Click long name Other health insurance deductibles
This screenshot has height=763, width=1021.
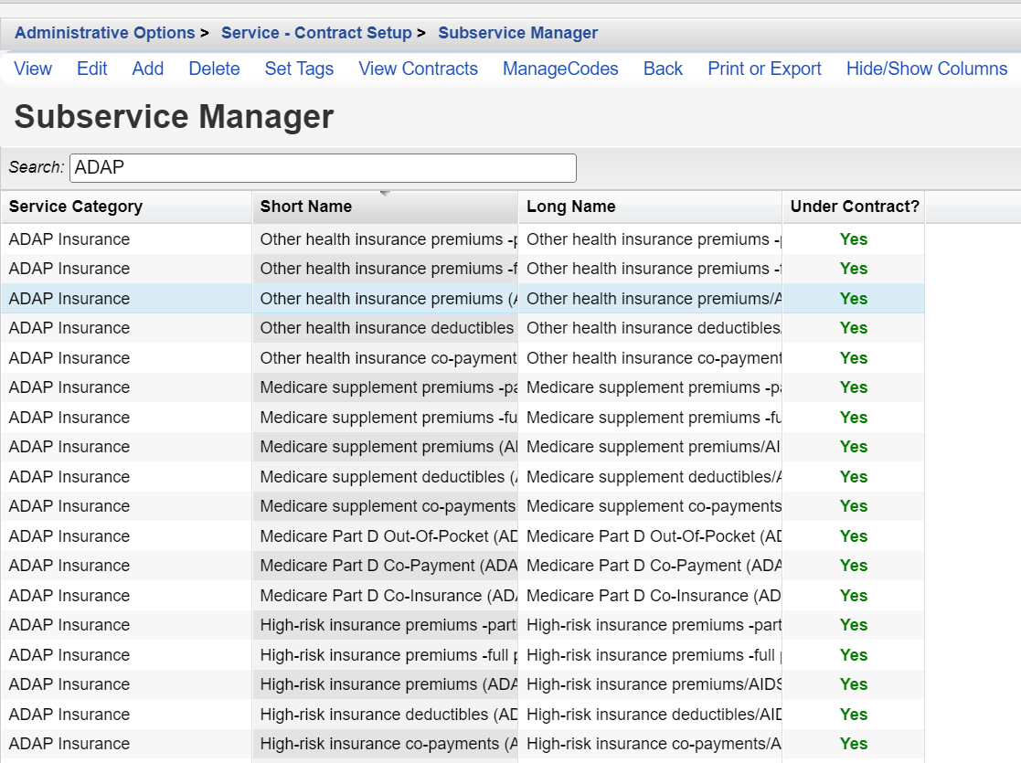point(654,328)
